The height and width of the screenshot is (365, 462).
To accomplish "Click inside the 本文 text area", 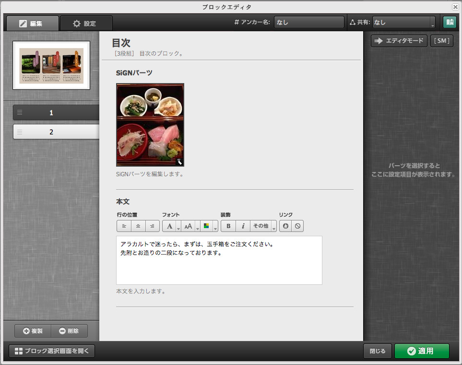I will 219,260.
